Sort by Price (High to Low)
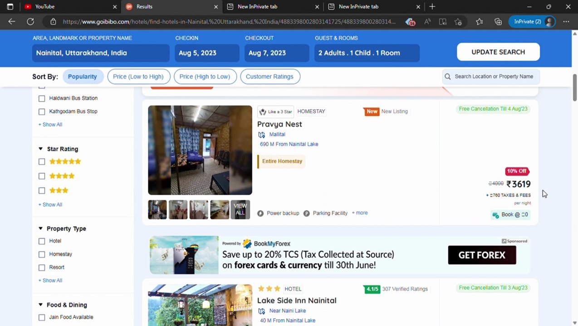 click(205, 77)
